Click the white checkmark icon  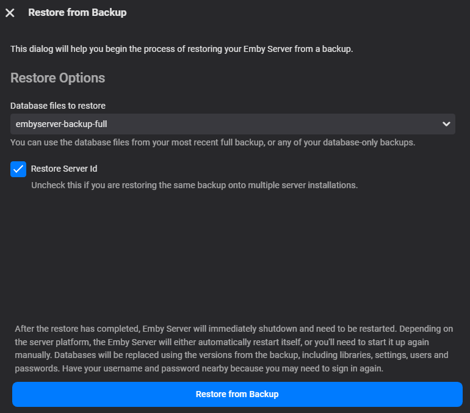click(x=18, y=169)
